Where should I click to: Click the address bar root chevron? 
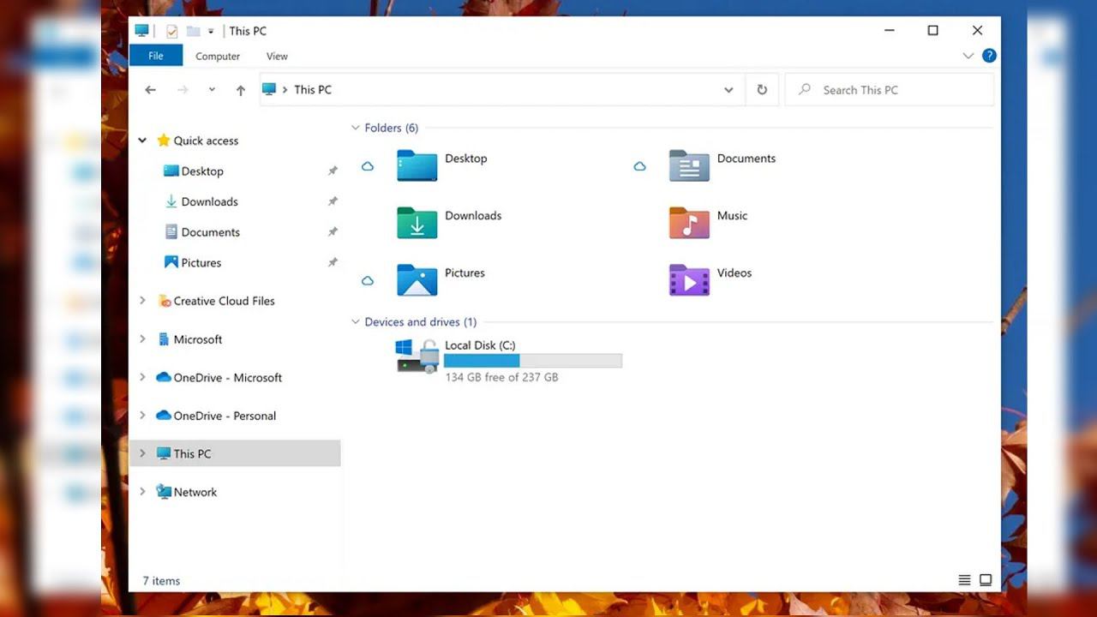[285, 90]
